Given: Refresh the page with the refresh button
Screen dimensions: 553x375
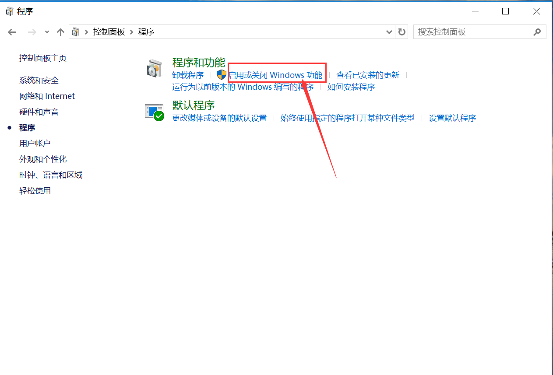Looking at the screenshot, I should (x=402, y=32).
